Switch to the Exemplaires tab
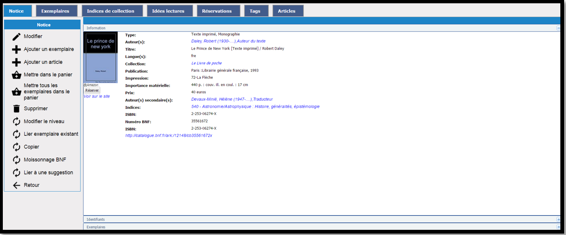Screen dimensions: 566x235 click(55, 11)
